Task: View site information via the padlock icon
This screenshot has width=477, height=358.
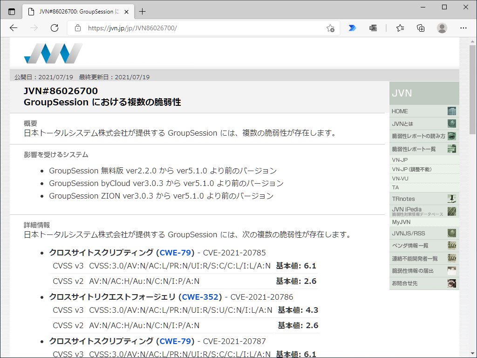Action: 77,28
